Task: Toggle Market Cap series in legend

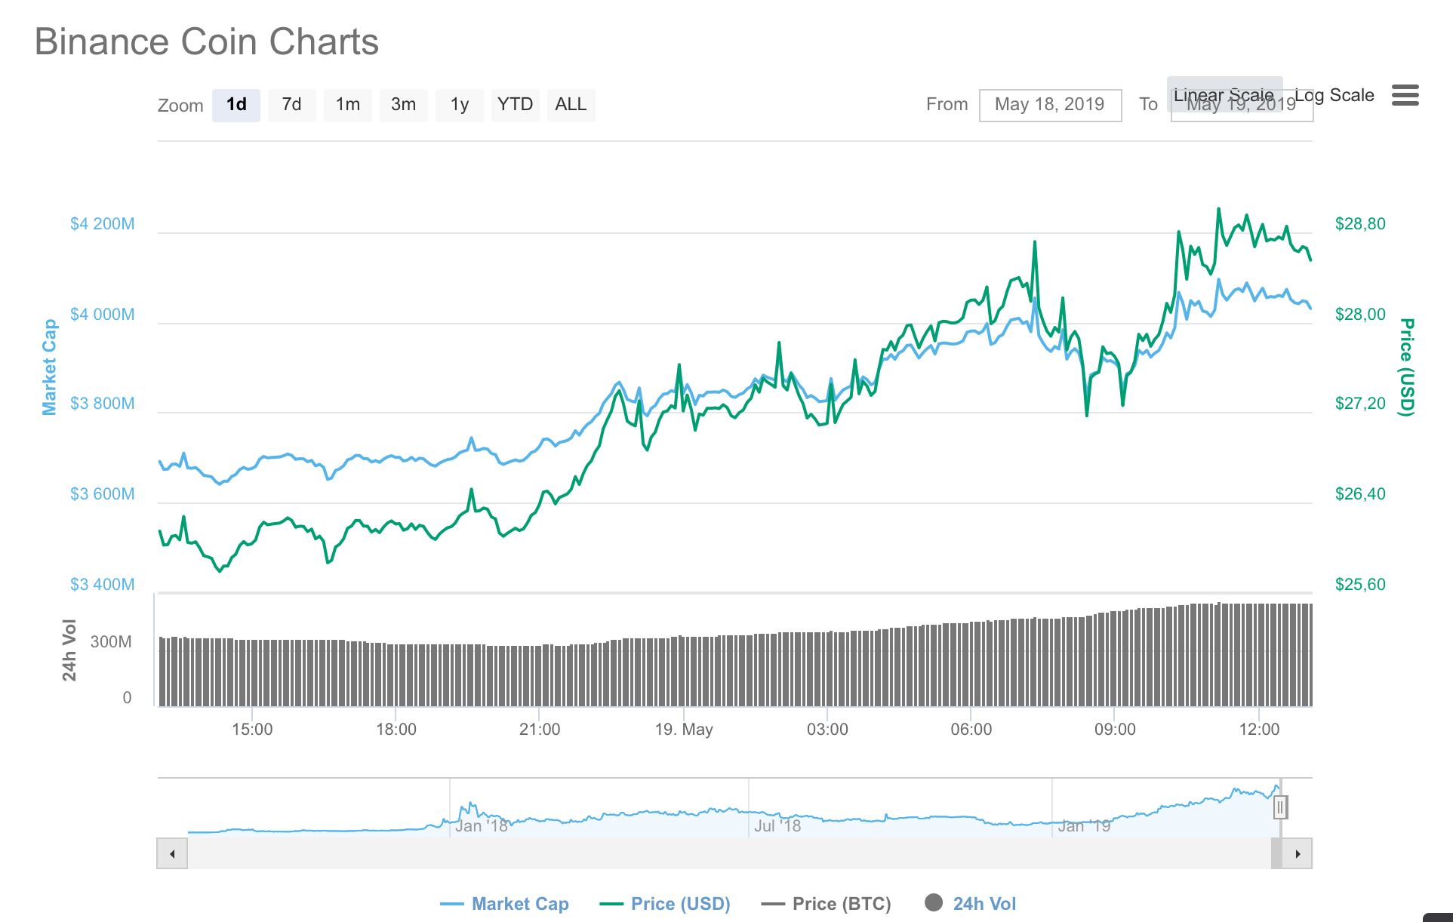Action: pyautogui.click(x=504, y=903)
